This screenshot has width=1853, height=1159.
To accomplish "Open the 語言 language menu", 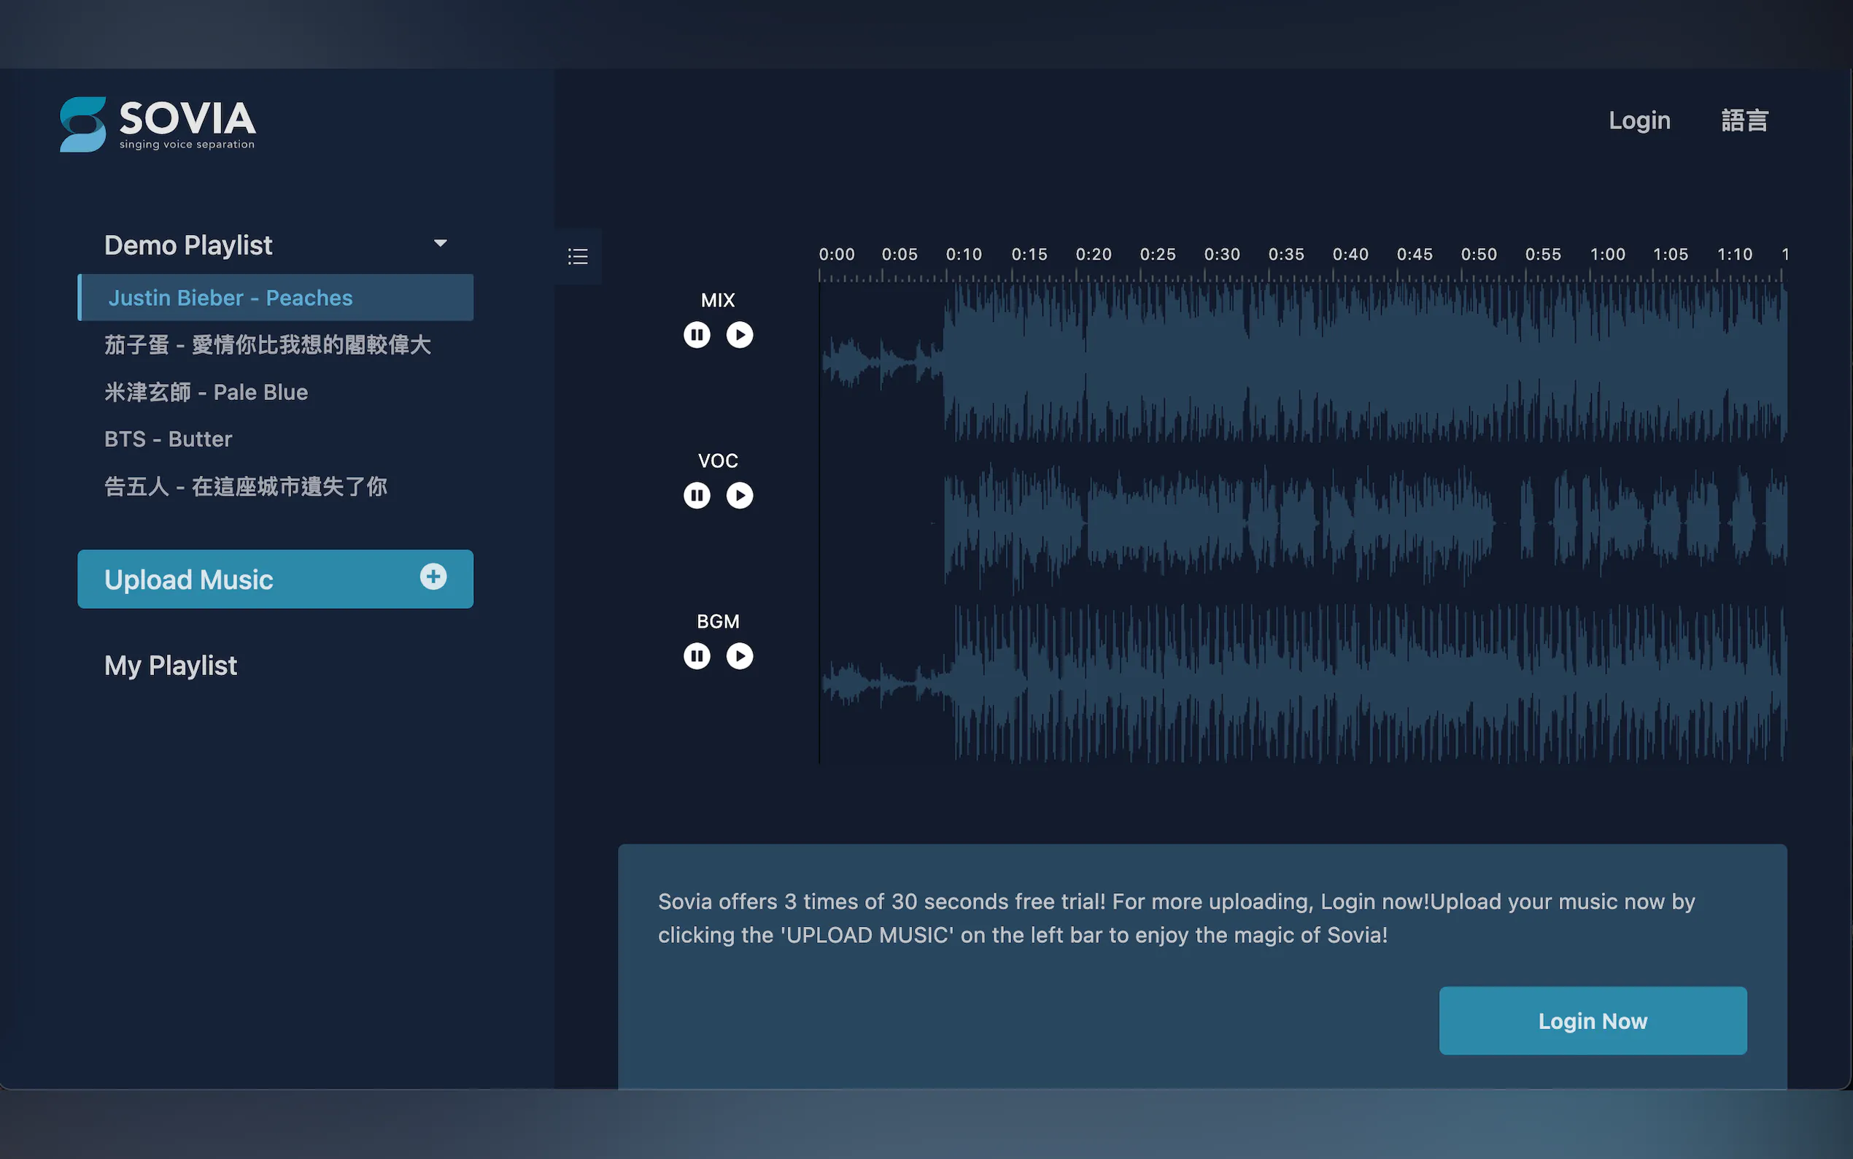I will tap(1744, 120).
